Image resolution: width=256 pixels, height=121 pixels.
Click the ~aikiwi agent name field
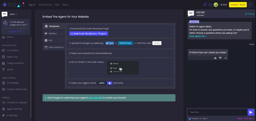coord(102,83)
